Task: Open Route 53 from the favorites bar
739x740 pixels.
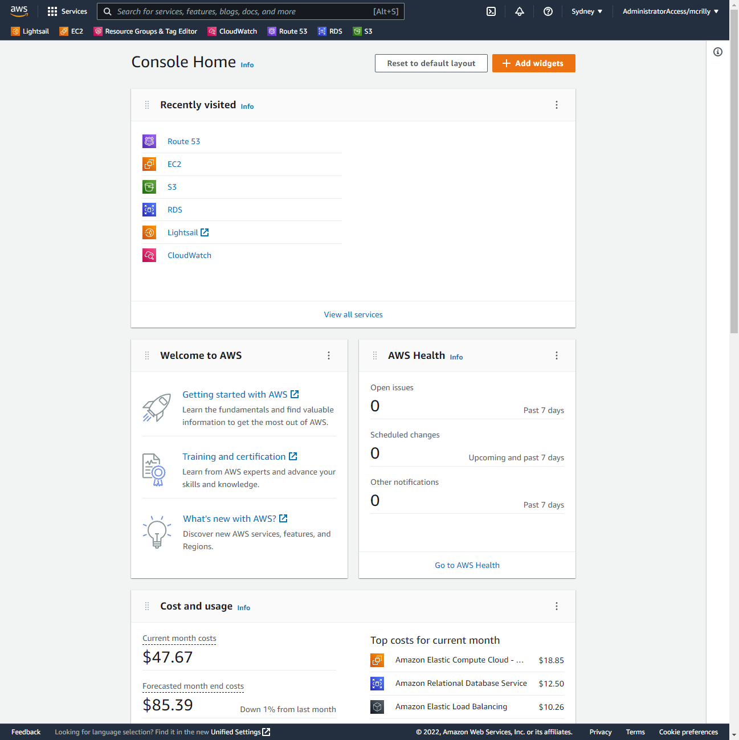Action: pos(287,31)
